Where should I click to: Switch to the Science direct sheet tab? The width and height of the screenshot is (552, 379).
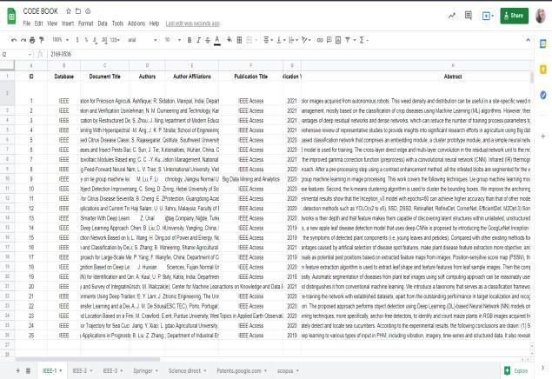(187, 371)
